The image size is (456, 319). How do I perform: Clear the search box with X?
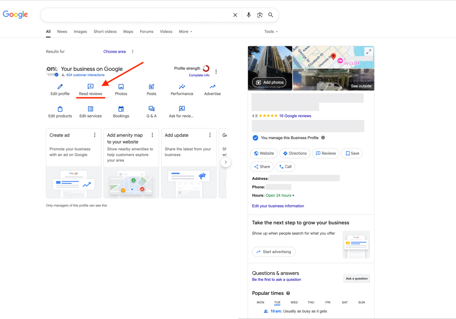point(235,15)
